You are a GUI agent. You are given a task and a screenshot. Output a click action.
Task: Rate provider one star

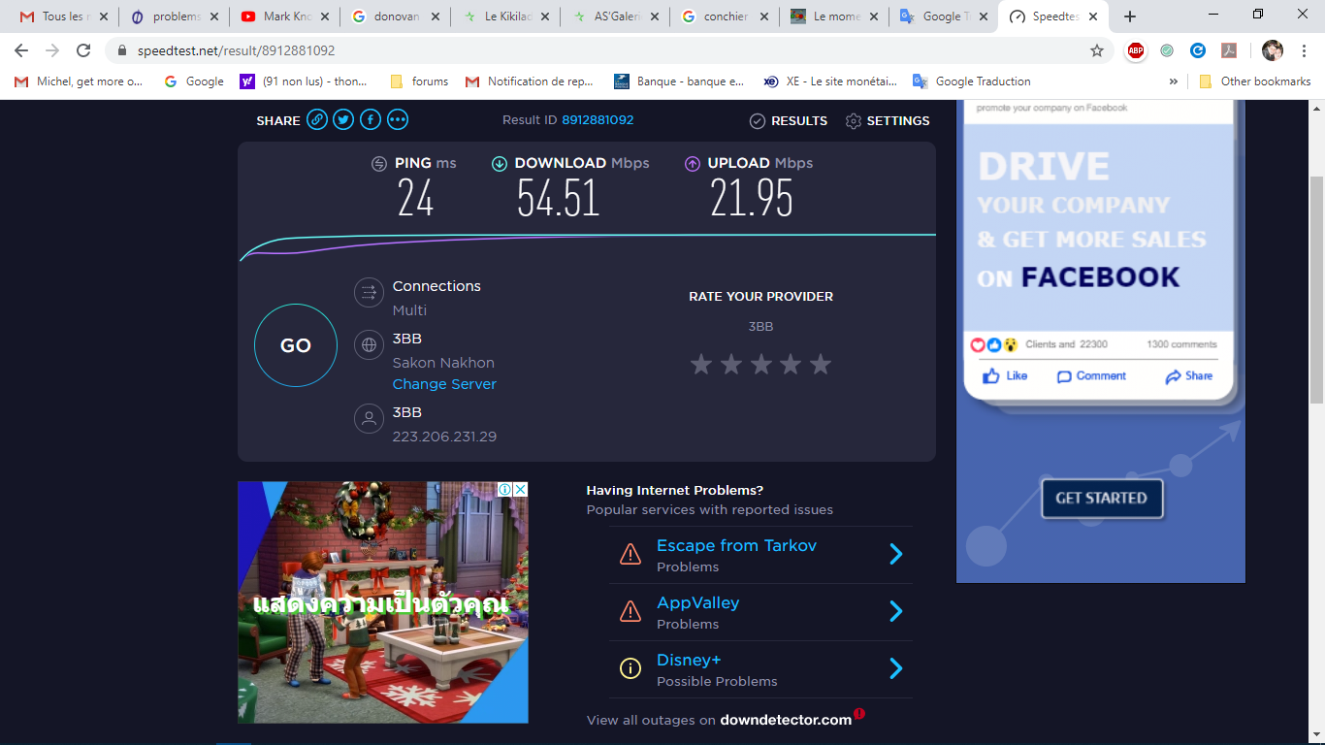[x=701, y=364]
